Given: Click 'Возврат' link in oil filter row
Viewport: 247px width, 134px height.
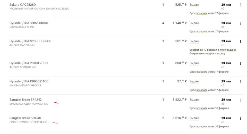Looking at the screenshot, I should 194,50.
